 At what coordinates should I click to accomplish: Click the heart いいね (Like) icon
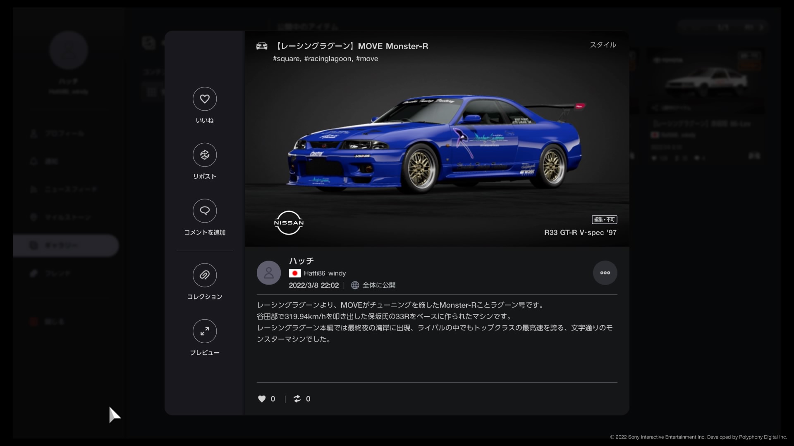click(205, 99)
